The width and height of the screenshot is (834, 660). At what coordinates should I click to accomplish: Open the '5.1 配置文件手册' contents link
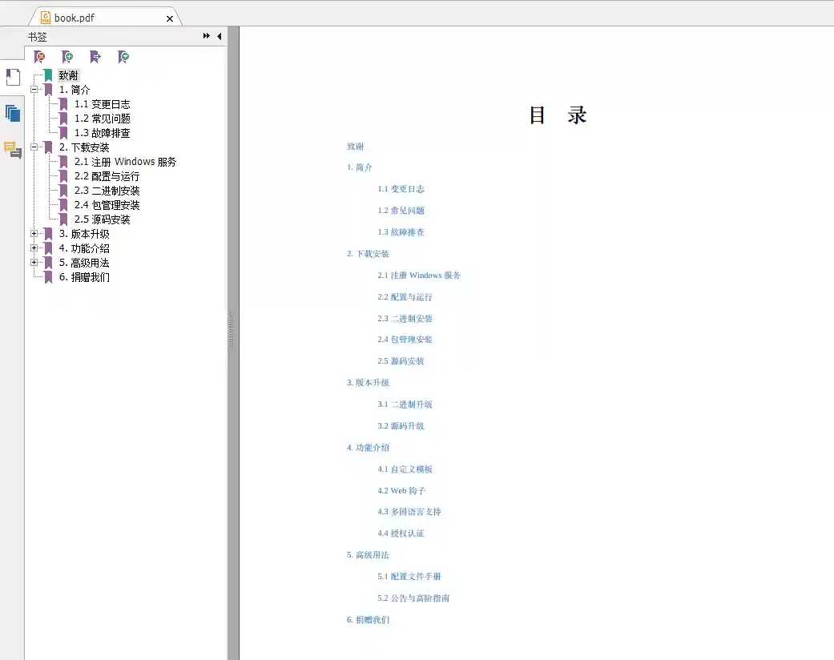pyautogui.click(x=409, y=576)
